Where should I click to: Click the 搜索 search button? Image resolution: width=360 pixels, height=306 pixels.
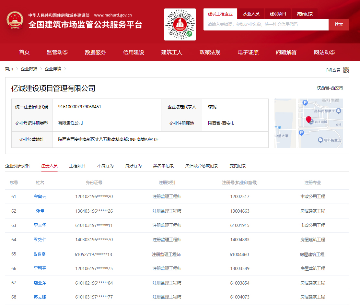click(339, 24)
